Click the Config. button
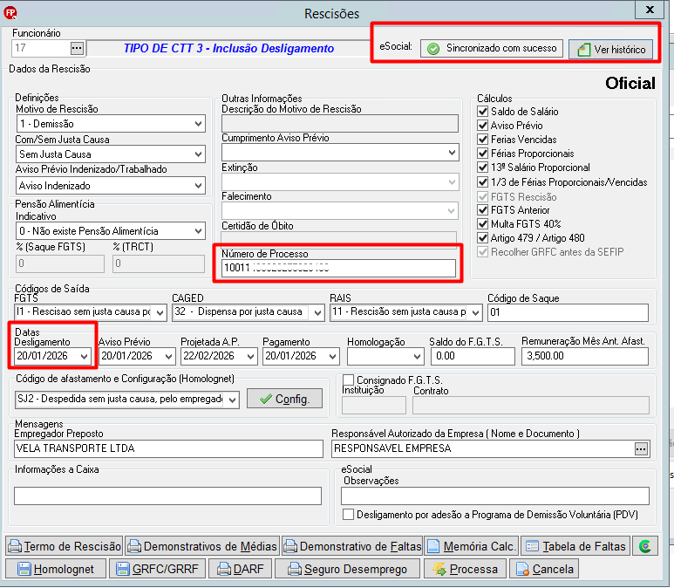 (x=284, y=399)
